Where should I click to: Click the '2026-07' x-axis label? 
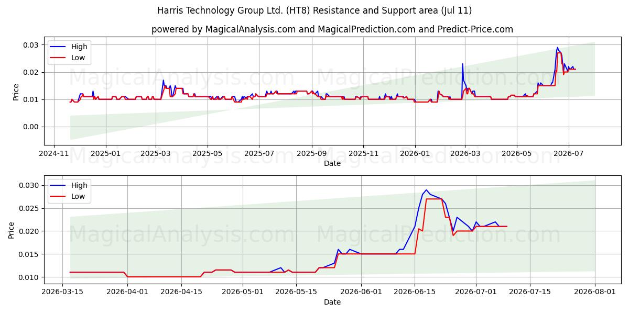tap(568, 154)
